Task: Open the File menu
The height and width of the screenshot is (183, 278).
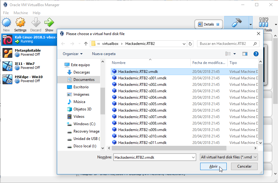Action: point(6,13)
